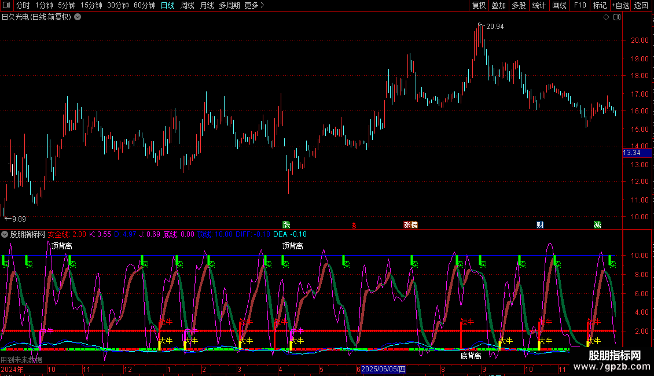This screenshot has height=376, width=654.
Task: Click the red $ event marker
Action: pos(354,225)
